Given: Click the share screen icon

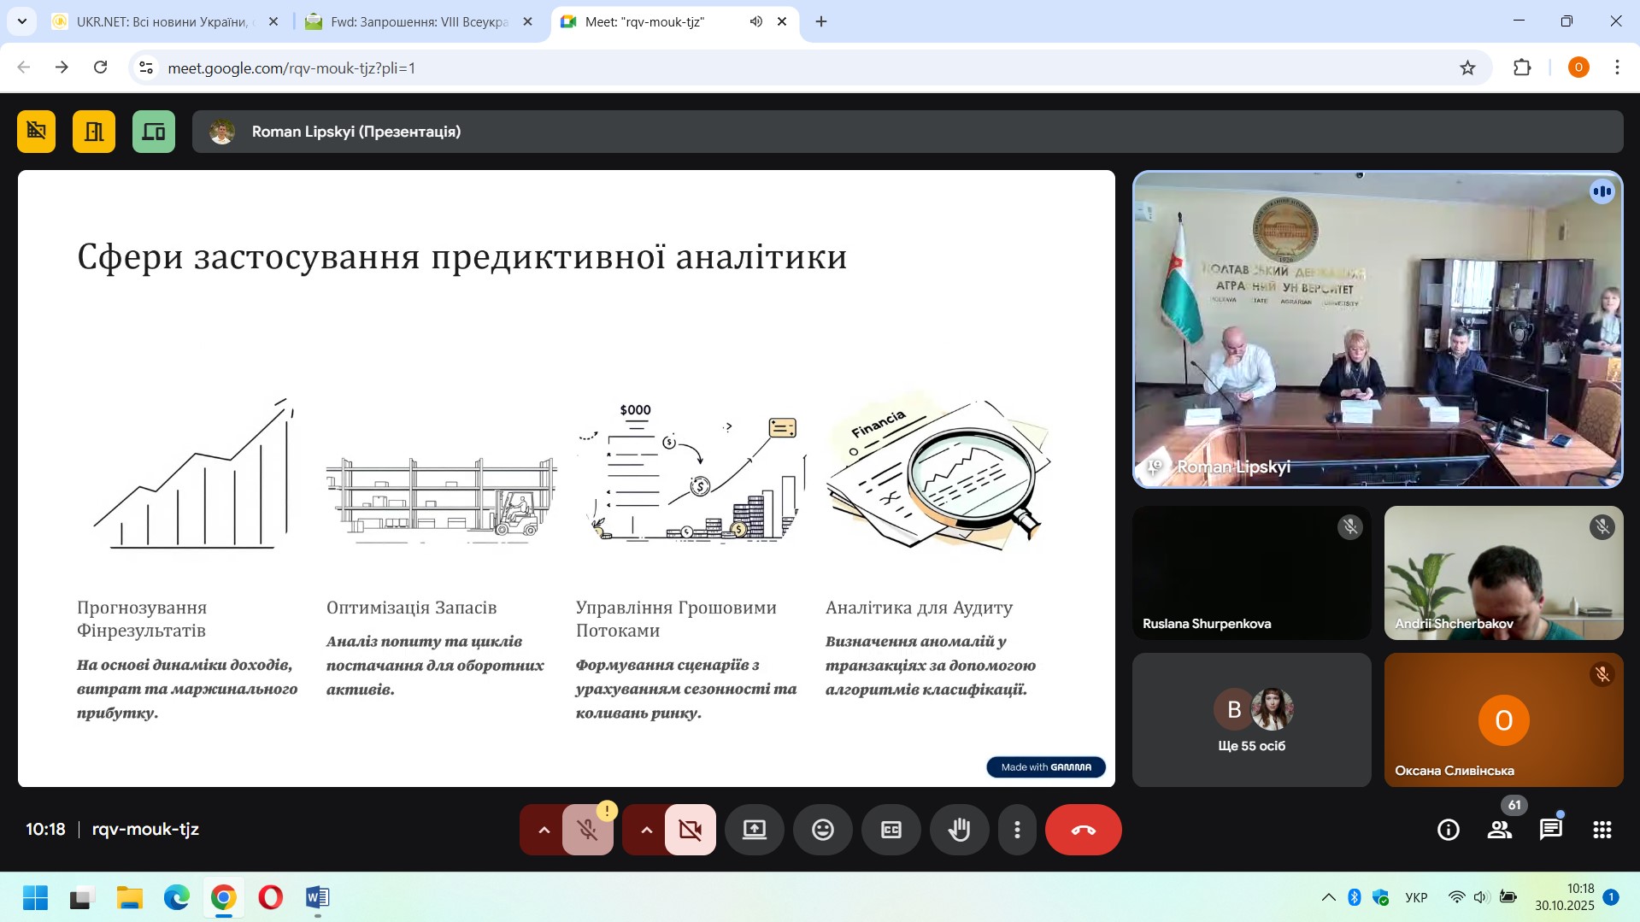Looking at the screenshot, I should point(754,830).
